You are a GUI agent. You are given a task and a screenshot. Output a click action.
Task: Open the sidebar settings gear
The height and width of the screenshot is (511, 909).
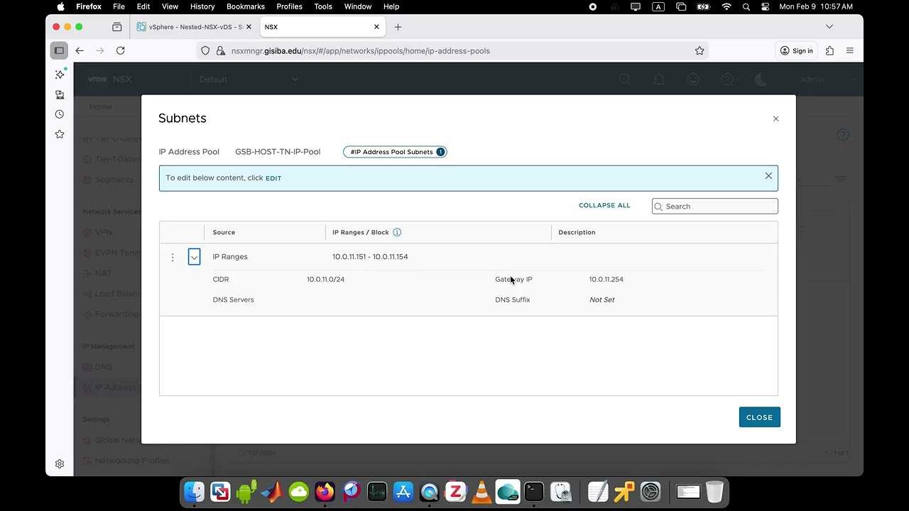(60, 464)
